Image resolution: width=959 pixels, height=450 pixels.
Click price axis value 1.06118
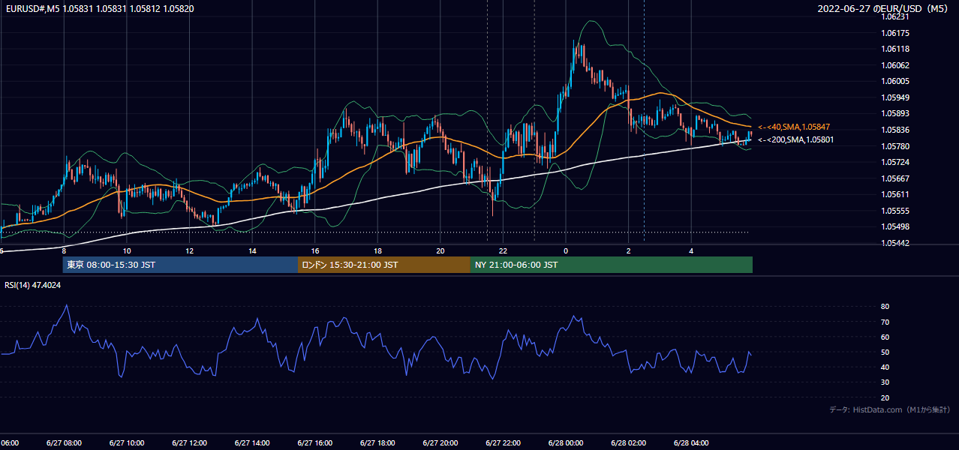(896, 49)
